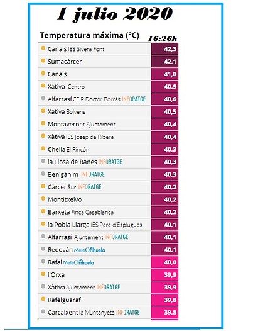The height and width of the screenshot is (331, 253).
Task: Select the Canals IES Sivera Font station
Action: pos(94,49)
